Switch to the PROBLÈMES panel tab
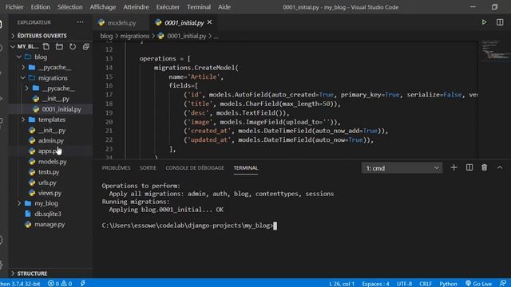The height and width of the screenshot is (287, 511). [116, 168]
